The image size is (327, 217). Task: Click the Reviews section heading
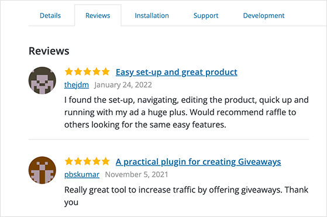49,51
